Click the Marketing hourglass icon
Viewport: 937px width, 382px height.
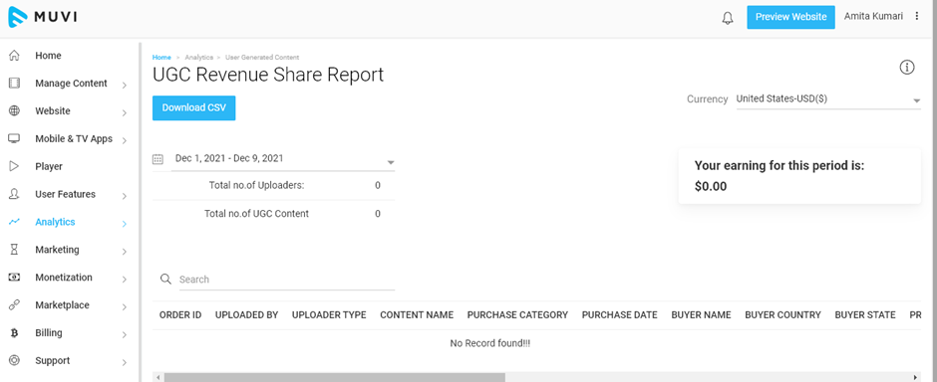tap(14, 250)
